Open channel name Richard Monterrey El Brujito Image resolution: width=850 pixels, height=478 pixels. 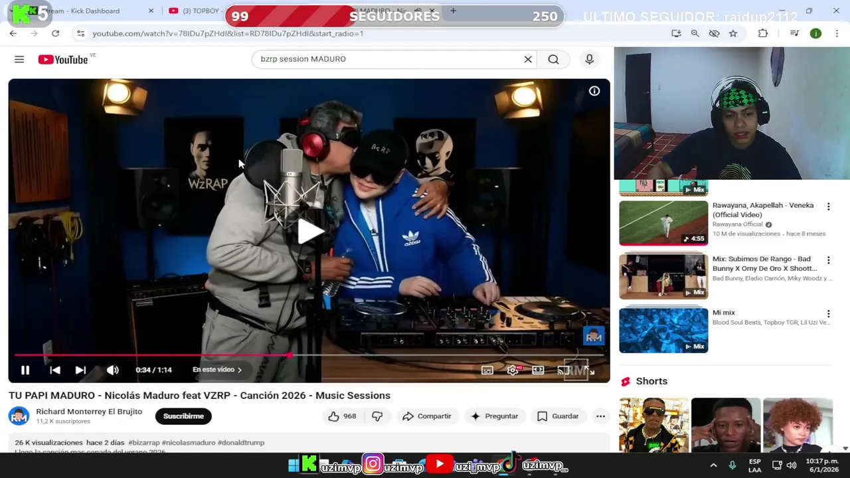[x=89, y=412]
